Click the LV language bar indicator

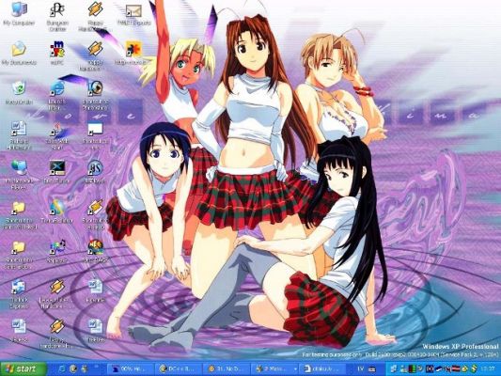tap(360, 369)
